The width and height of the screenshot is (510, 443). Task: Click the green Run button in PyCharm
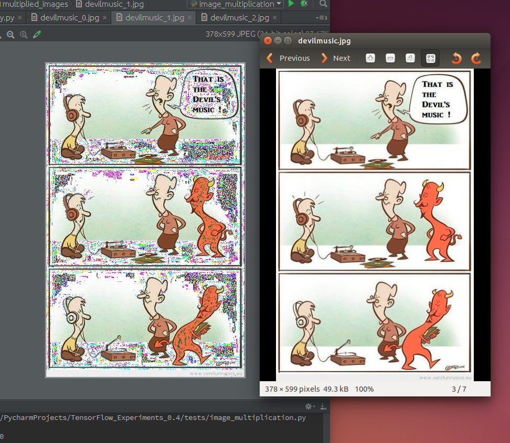coord(291,4)
